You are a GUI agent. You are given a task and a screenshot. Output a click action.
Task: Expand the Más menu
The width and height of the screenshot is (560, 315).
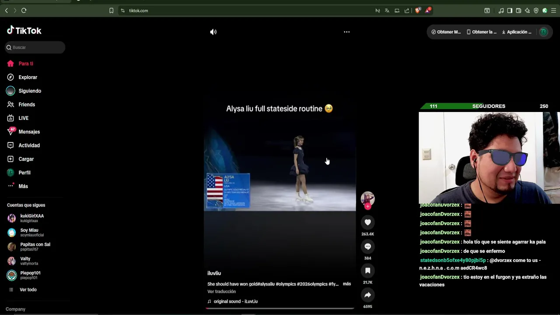click(17, 186)
